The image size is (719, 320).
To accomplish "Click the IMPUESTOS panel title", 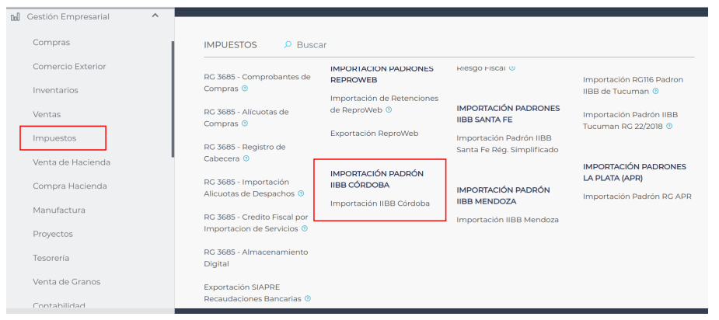I will coord(230,45).
